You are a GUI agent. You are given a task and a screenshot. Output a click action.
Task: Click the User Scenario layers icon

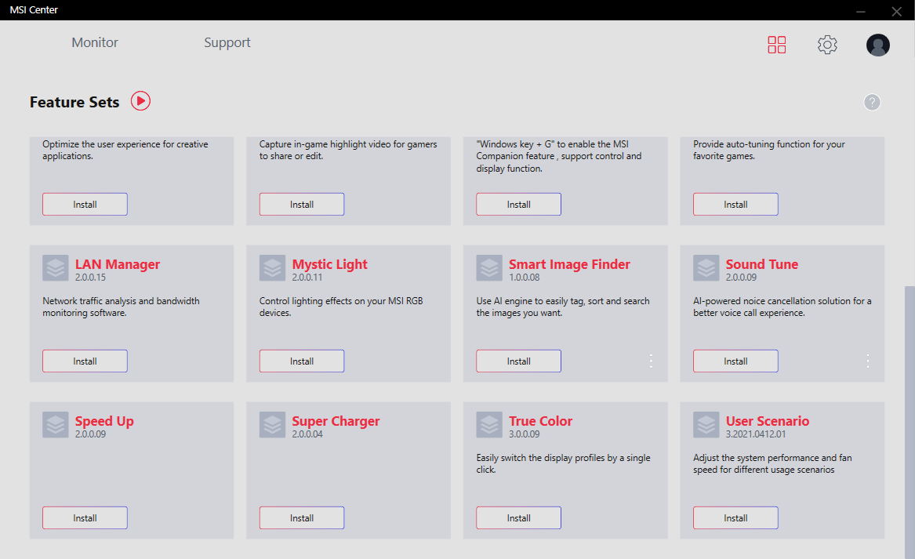pos(706,425)
